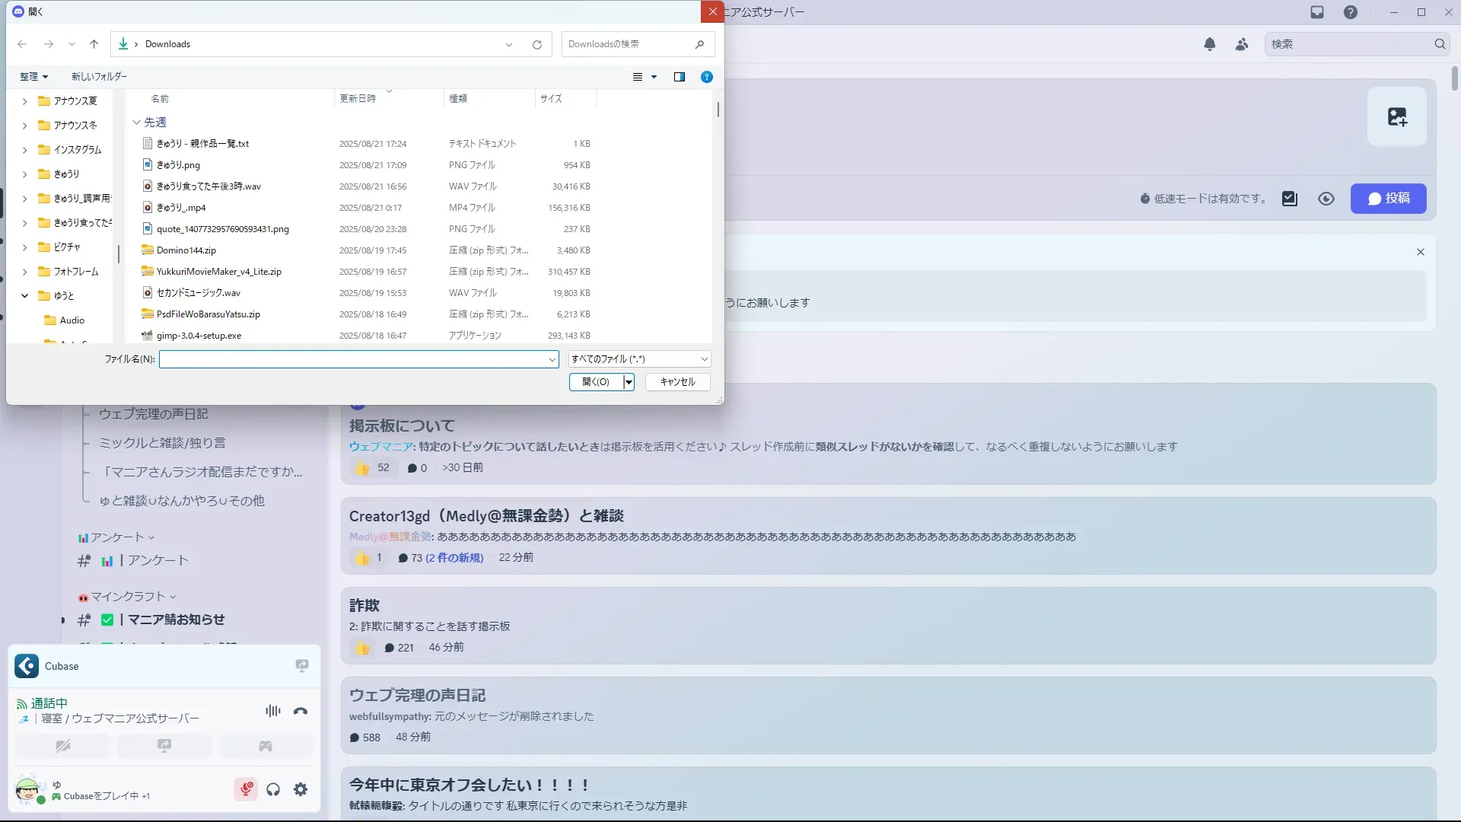Click 新しいフォルダー in dialog toolbar

pyautogui.click(x=99, y=77)
